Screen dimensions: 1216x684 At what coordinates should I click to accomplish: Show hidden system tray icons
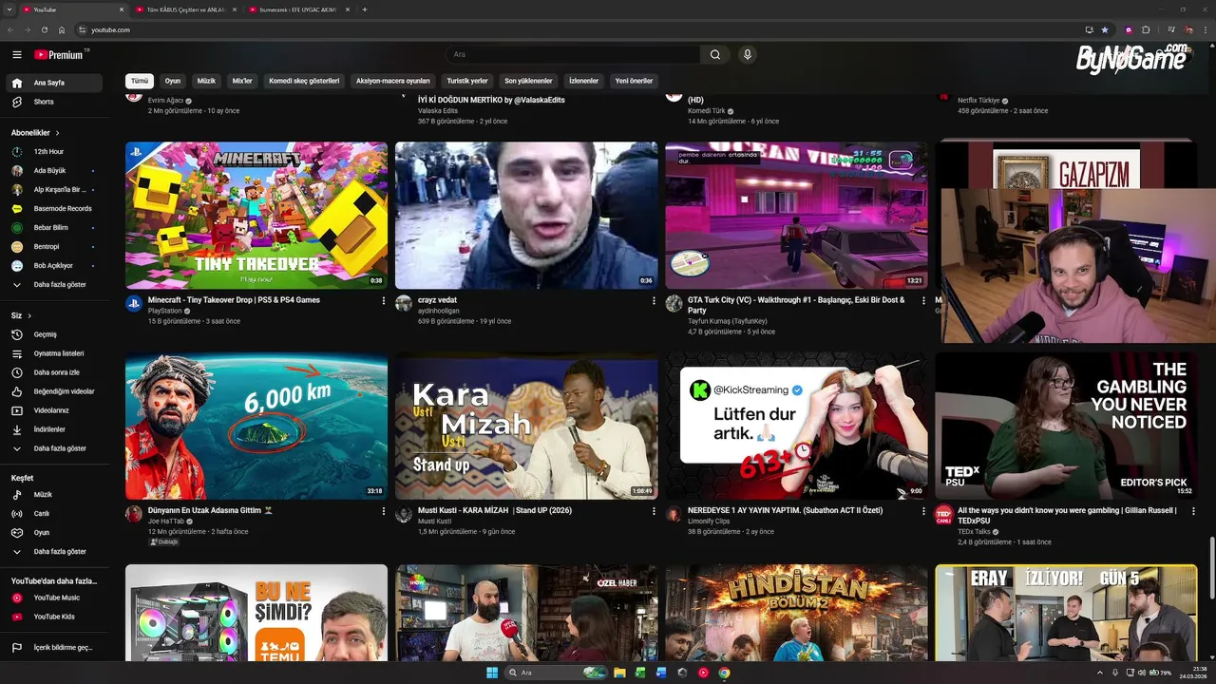tap(1101, 673)
